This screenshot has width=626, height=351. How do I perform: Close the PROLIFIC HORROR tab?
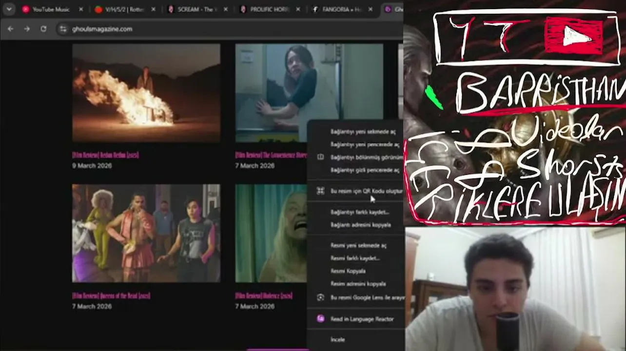pos(298,9)
